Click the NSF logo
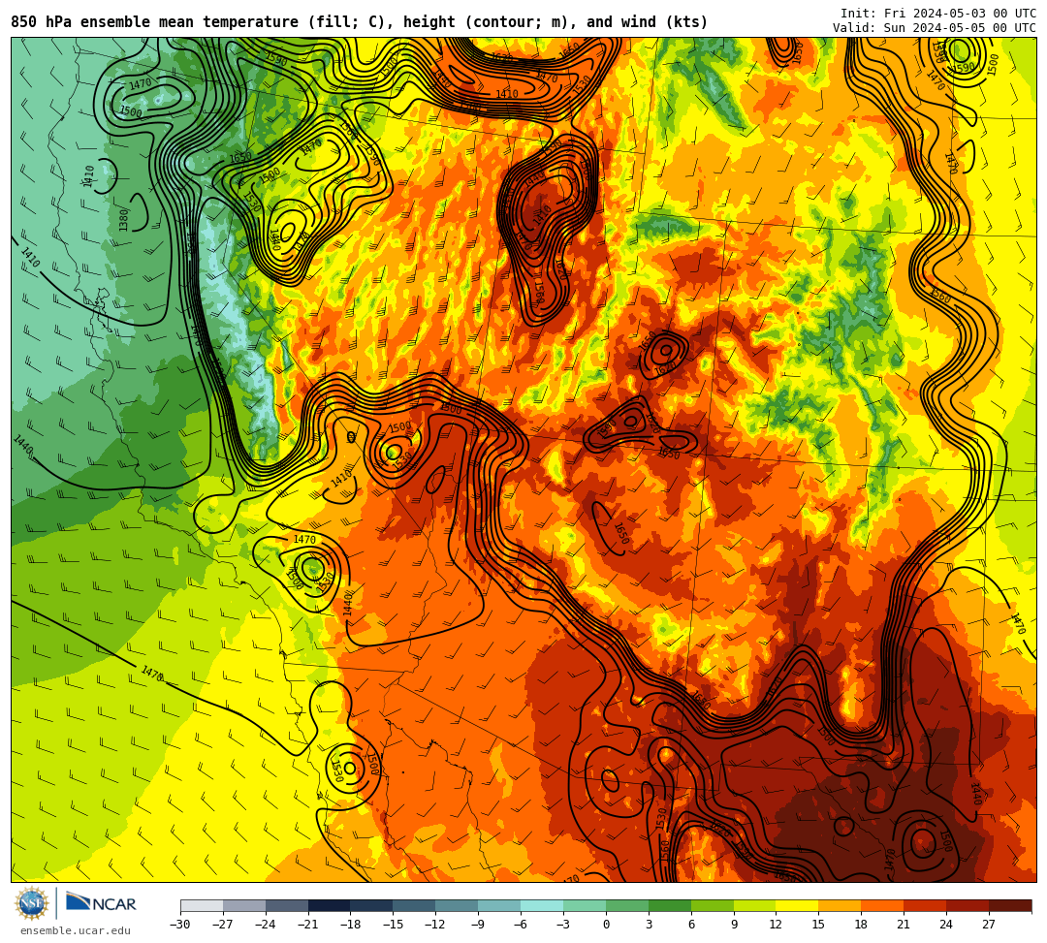 (x=32, y=905)
